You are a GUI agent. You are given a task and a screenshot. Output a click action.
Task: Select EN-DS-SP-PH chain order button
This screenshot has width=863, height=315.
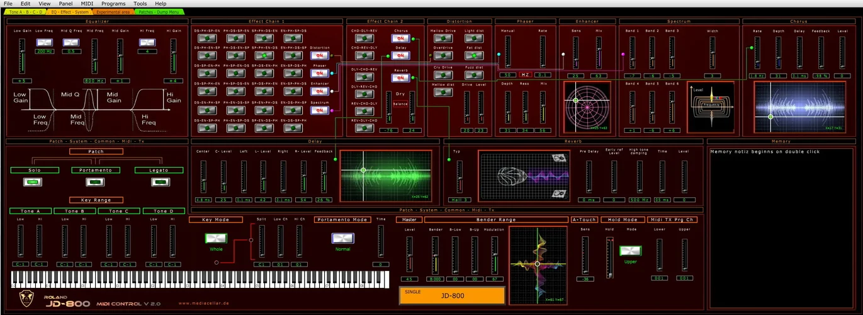(x=293, y=129)
